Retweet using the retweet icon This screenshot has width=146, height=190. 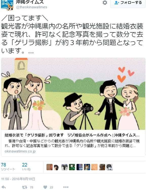pos(25,187)
